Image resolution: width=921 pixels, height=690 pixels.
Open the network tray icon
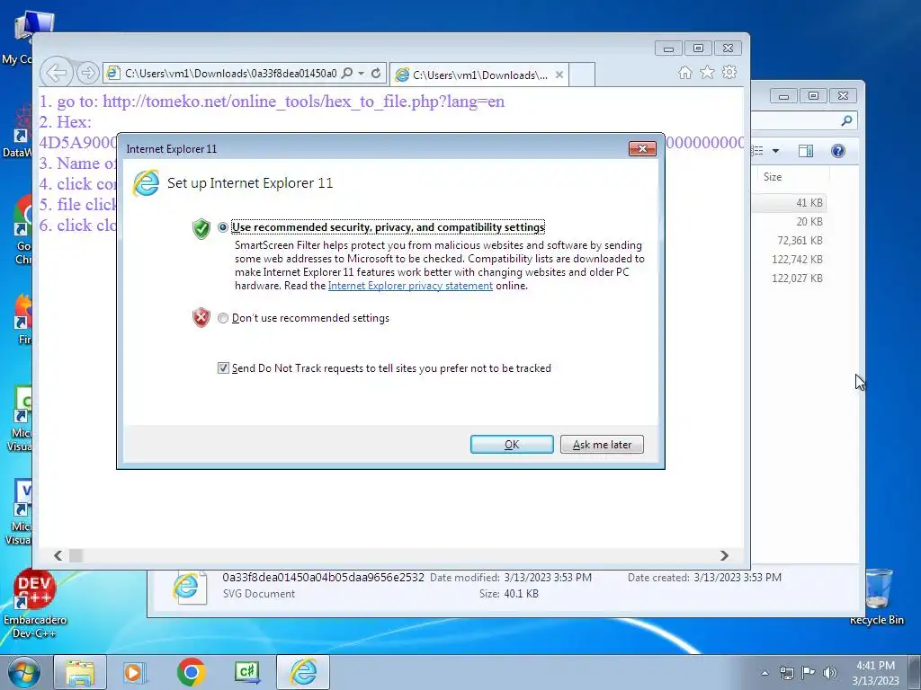tap(786, 673)
